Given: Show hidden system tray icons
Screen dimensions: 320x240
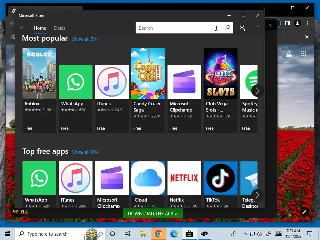Looking at the screenshot, I should (x=244, y=234).
